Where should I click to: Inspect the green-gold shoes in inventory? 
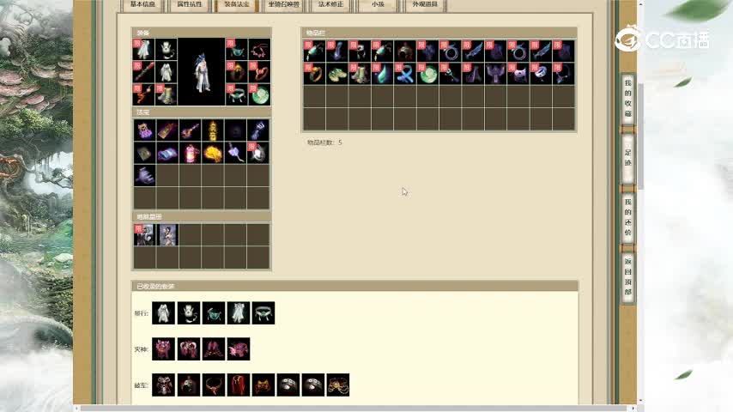336,74
